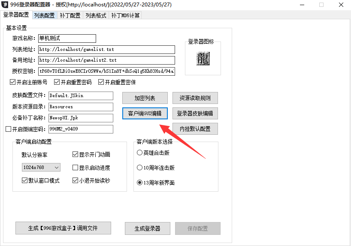The height and width of the screenshot is (246, 351).
Task: Enable 显示启动进度 checkbox
Action: (76, 168)
